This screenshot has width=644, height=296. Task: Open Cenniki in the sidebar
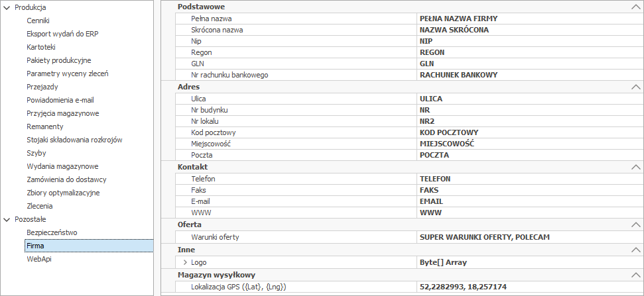38,21
